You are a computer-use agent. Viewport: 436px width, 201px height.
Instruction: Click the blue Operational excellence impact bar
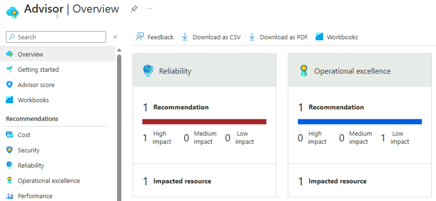pyautogui.click(x=359, y=122)
